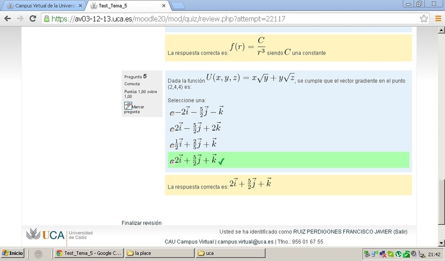Open the Chrome menu icon
The height and width of the screenshot is (261, 445).
click(438, 19)
